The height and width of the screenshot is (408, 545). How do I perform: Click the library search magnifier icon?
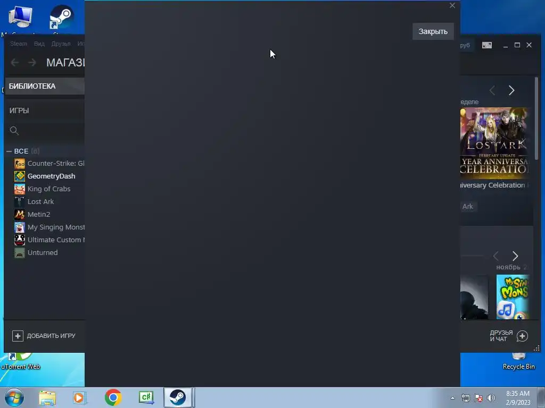tap(14, 131)
